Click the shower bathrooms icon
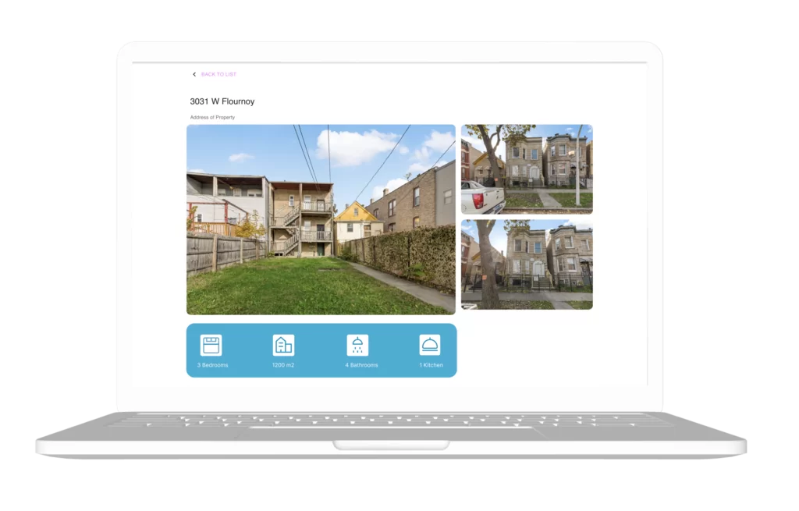 tap(357, 346)
